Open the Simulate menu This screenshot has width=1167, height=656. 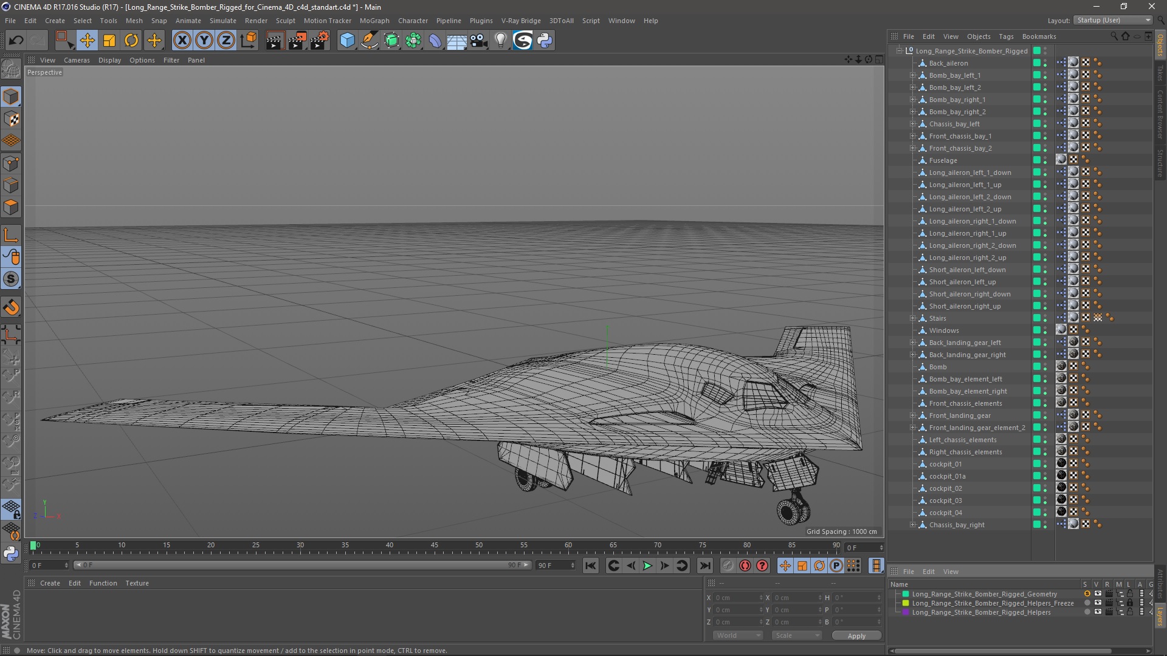223,21
